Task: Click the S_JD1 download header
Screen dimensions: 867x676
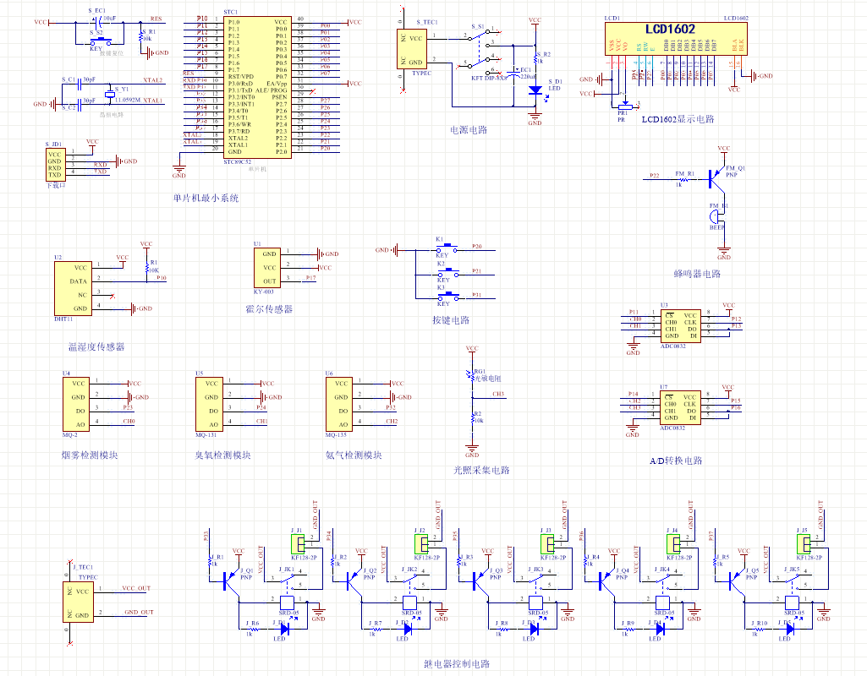Action: pyautogui.click(x=55, y=165)
